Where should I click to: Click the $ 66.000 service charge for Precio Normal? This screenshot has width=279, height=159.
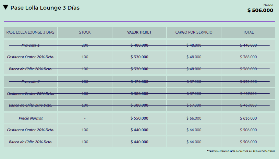click(194, 118)
